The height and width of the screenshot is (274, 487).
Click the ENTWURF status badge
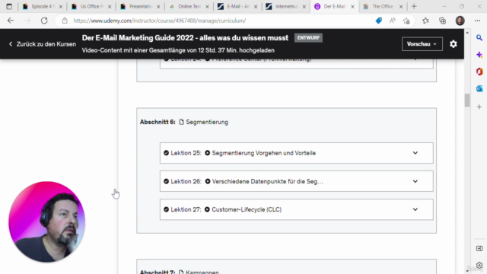tap(308, 38)
